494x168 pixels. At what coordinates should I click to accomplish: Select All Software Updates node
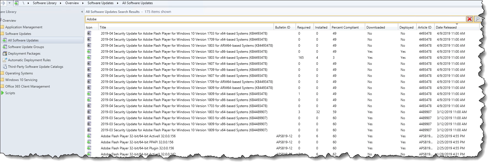(x=42, y=40)
